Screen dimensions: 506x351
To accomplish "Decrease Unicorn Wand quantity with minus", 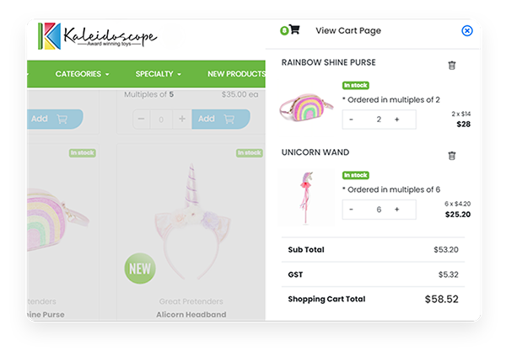I will click(351, 210).
